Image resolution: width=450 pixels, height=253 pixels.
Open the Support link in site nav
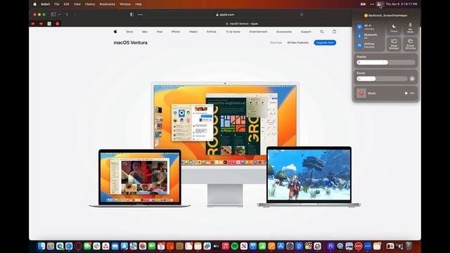[306, 32]
